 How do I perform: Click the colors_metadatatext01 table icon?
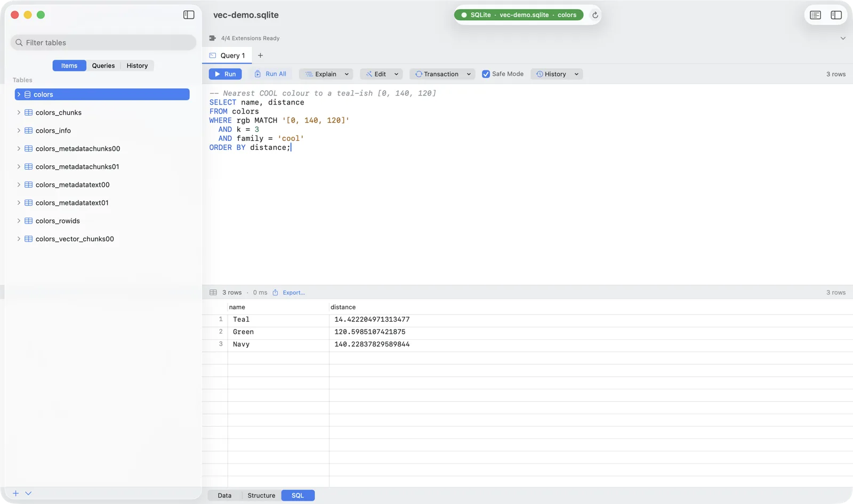pos(29,203)
